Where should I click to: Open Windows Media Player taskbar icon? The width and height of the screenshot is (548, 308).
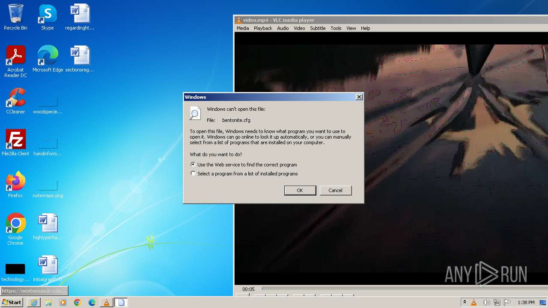[x=63, y=302]
